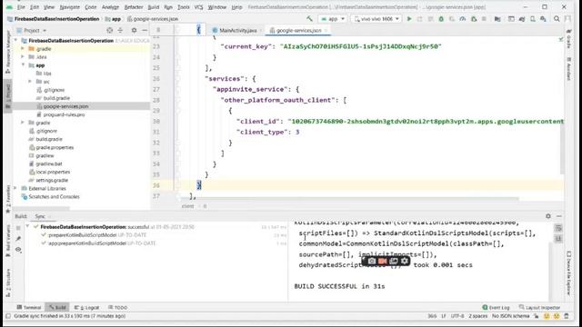The image size is (582, 327).
Task: Click the Project panel collapse-all icon
Action: coord(120,30)
